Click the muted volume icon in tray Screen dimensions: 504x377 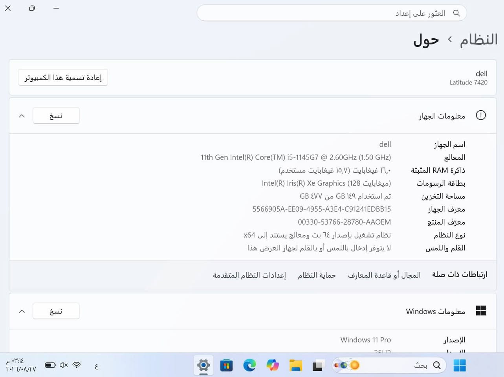64,365
